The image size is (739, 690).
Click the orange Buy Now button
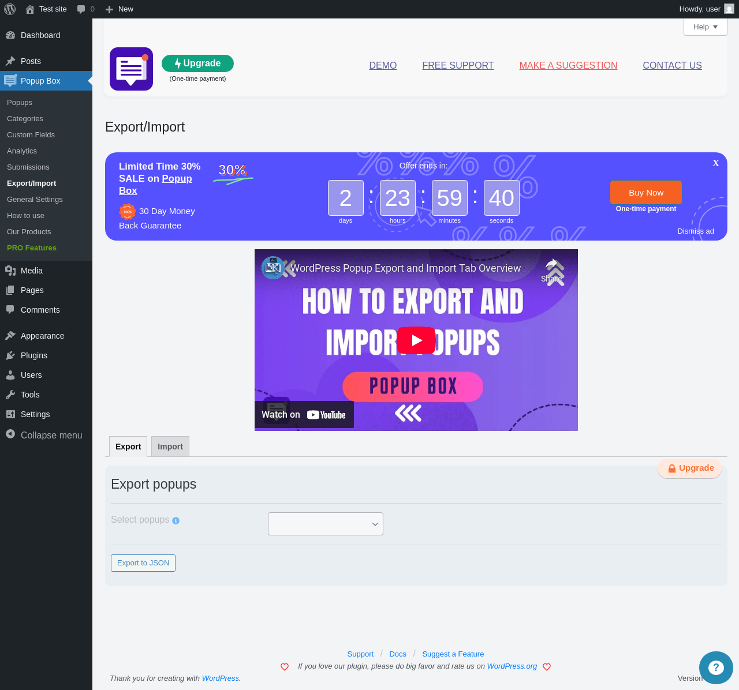click(x=646, y=193)
